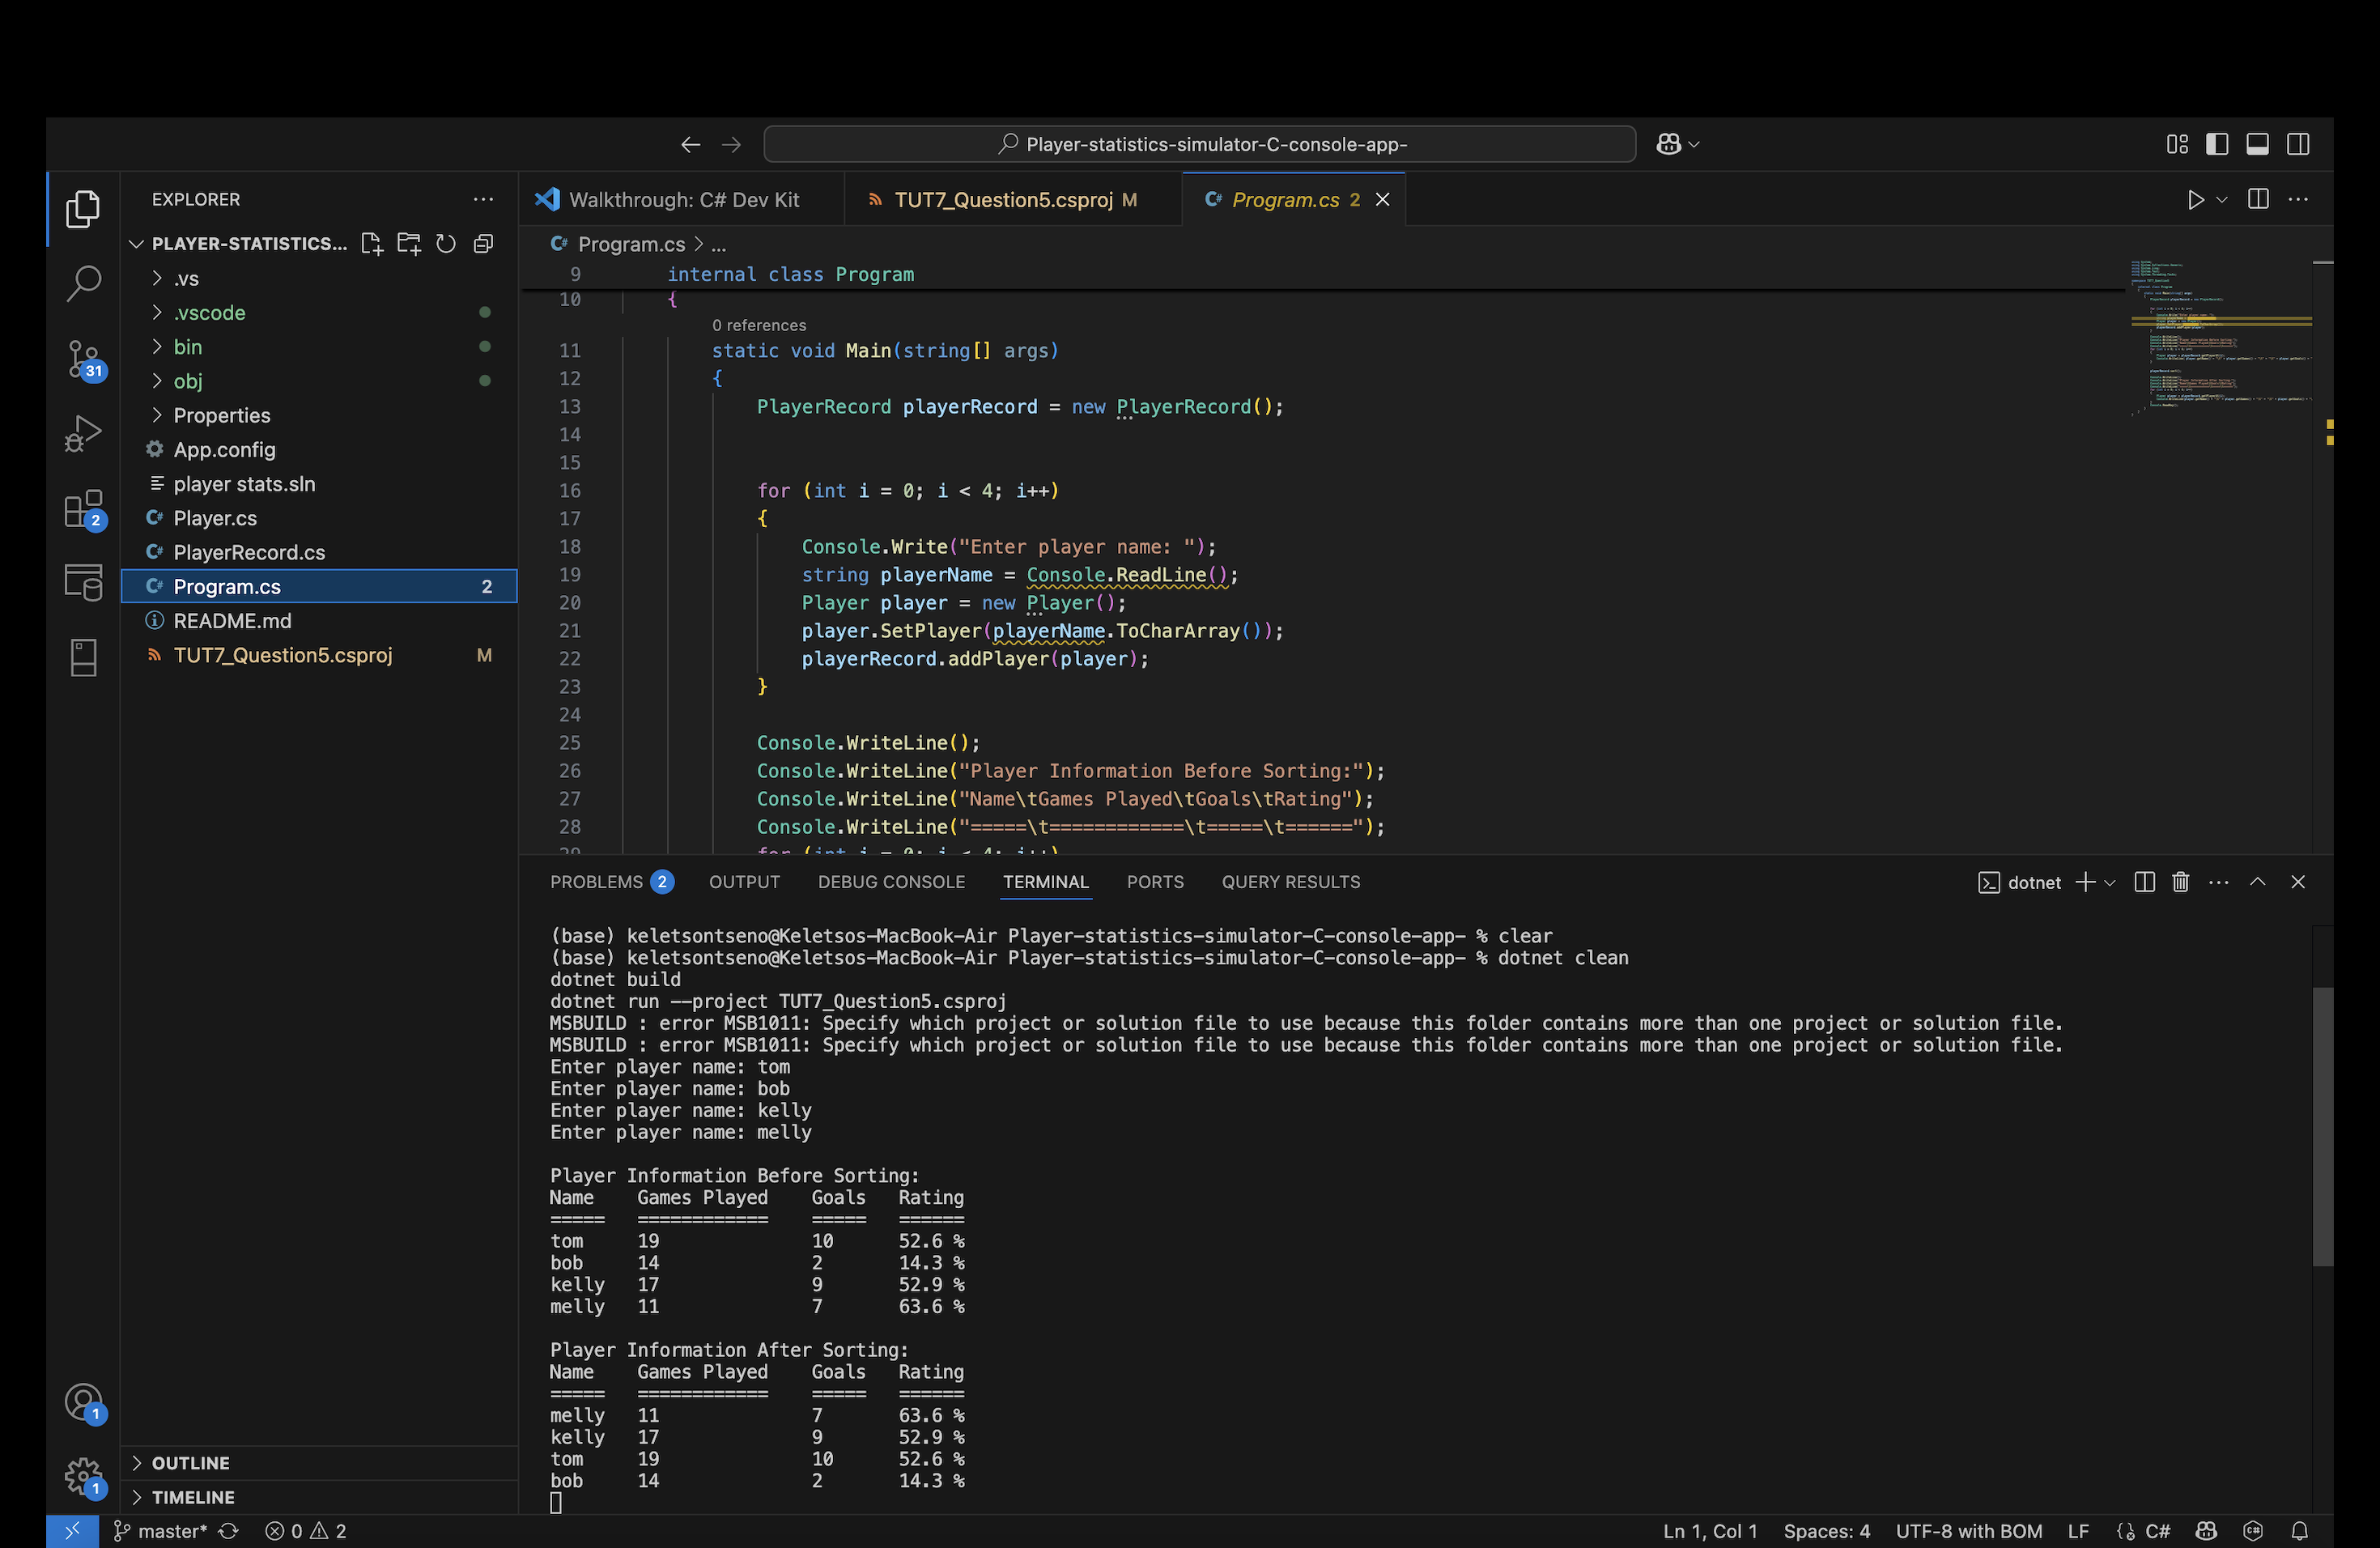Viewport: 2380px width, 1548px height.
Task: Go forward in editor navigation history
Action: [x=731, y=144]
